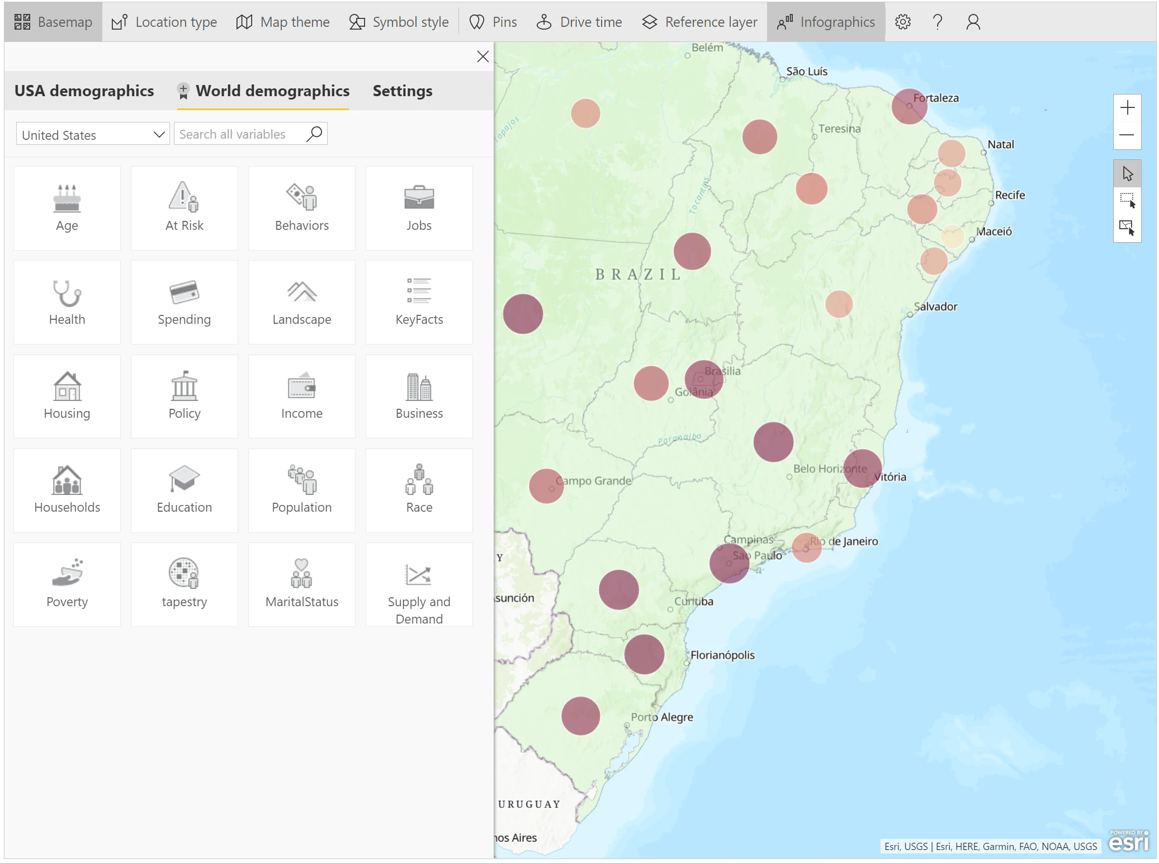The width and height of the screenshot is (1159, 864).
Task: Expand the United States country dropdown
Action: point(93,134)
